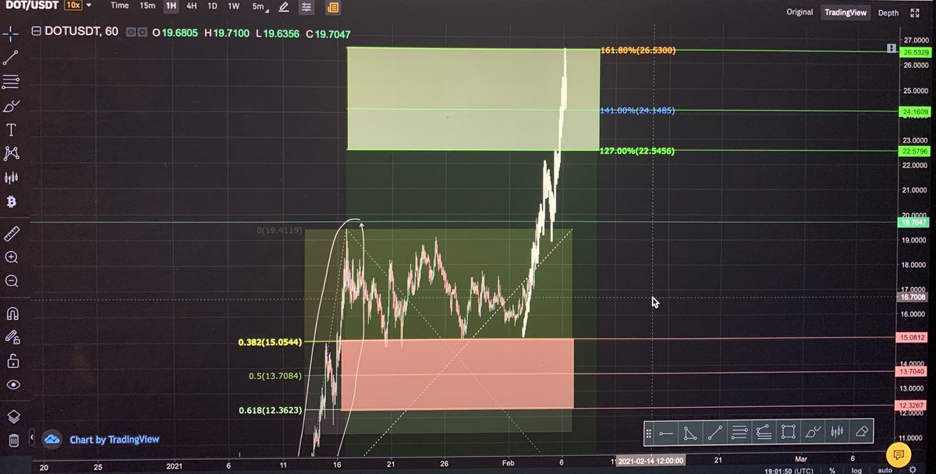Select the XABCD pattern tool in left sidebar

pos(11,154)
